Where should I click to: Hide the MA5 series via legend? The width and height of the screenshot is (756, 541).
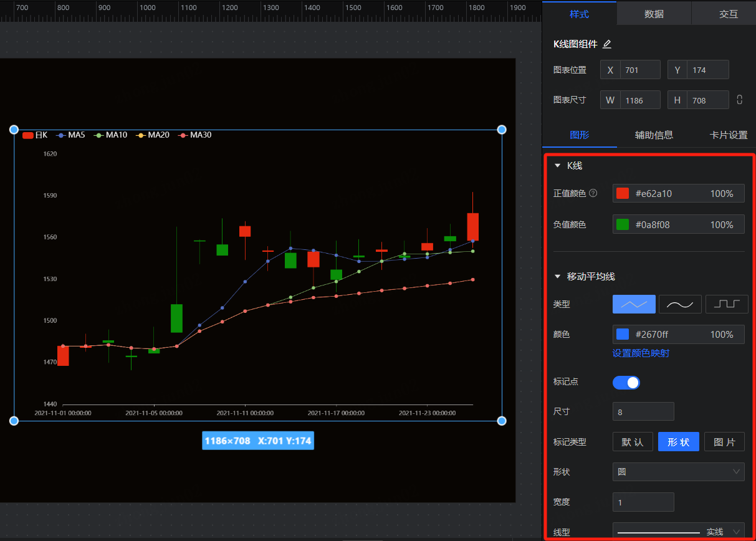(x=70, y=135)
